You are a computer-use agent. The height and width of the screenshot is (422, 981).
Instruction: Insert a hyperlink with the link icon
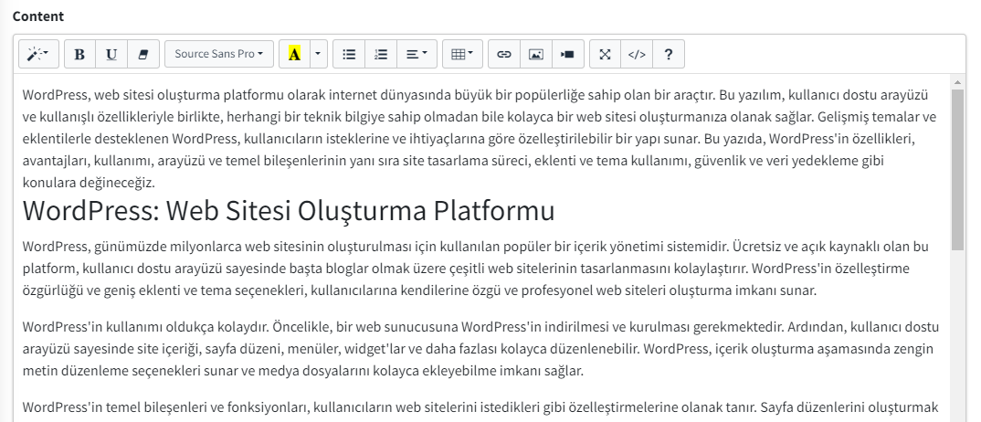503,55
